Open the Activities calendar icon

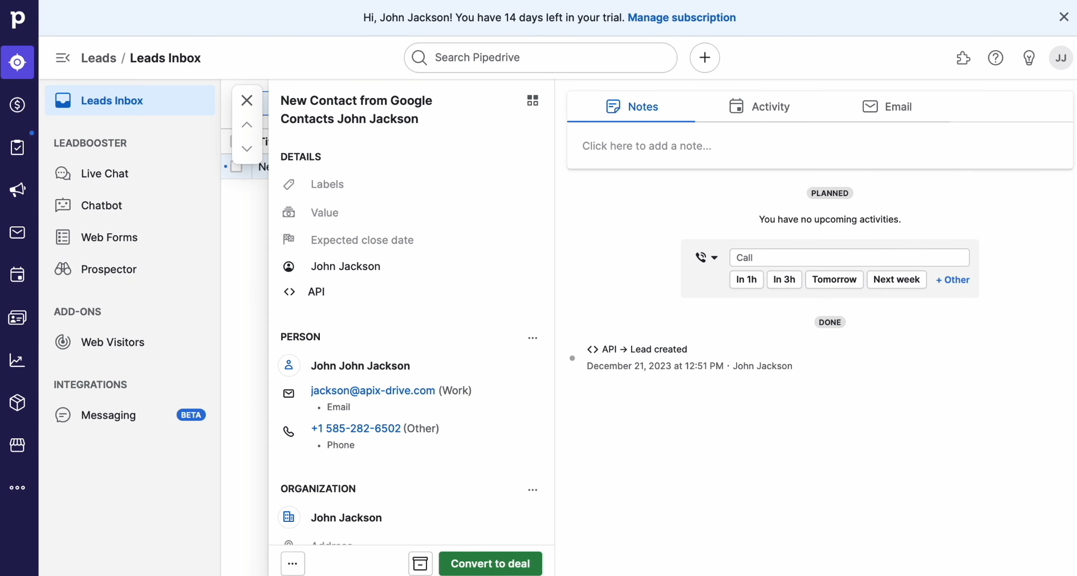pos(17,275)
